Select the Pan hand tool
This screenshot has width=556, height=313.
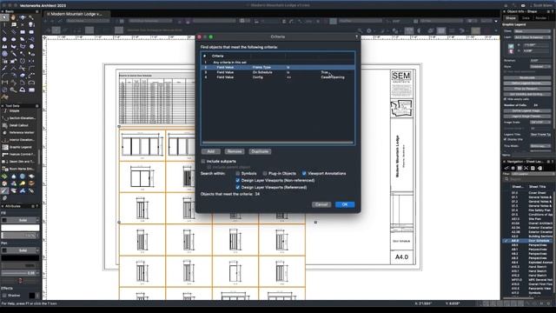13,17
